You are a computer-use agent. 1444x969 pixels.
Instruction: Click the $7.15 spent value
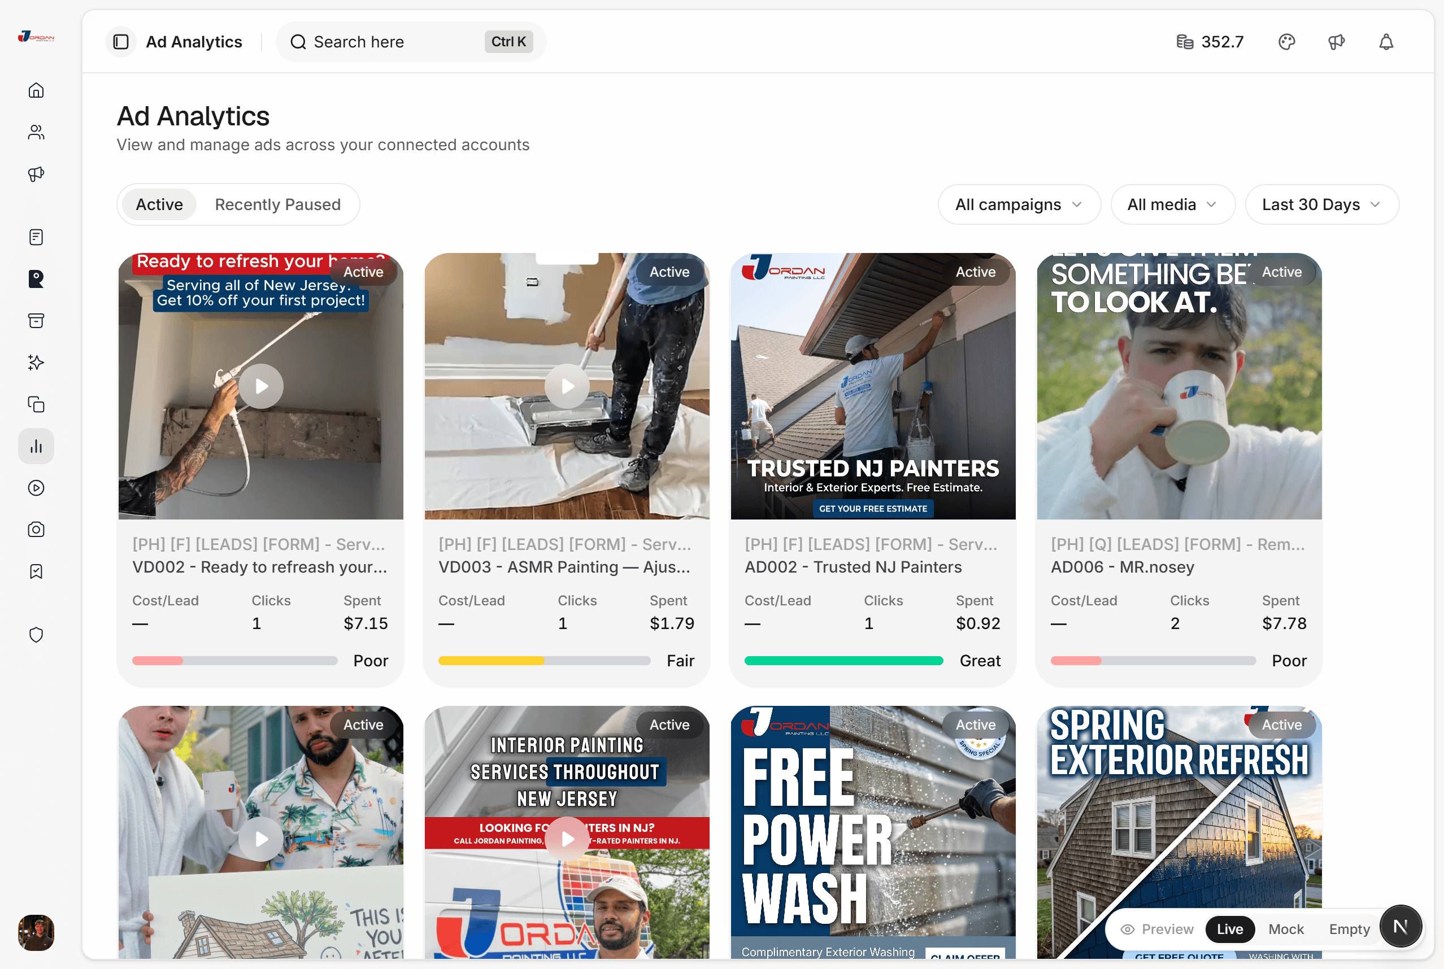pyautogui.click(x=366, y=623)
